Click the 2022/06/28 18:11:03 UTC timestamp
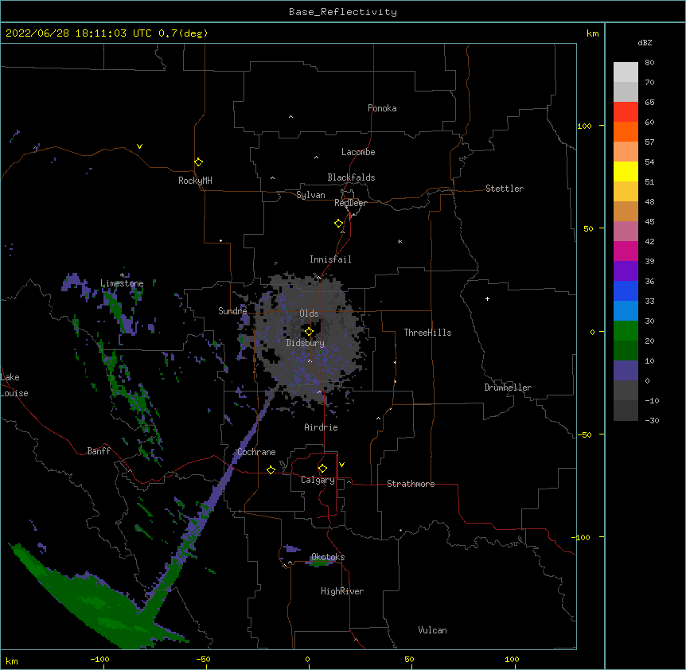686x670 pixels. 79,33
